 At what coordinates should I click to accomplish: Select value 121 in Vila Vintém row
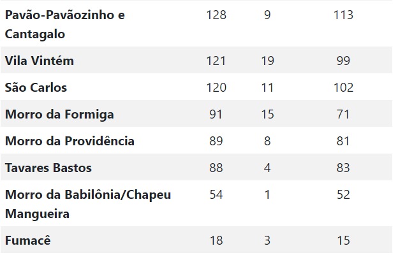tap(216, 61)
